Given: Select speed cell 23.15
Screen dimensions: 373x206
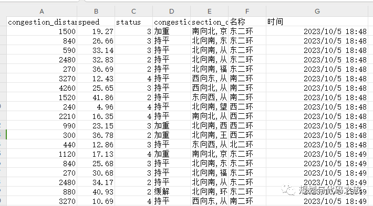Looking at the screenshot, I should click(x=96, y=126).
